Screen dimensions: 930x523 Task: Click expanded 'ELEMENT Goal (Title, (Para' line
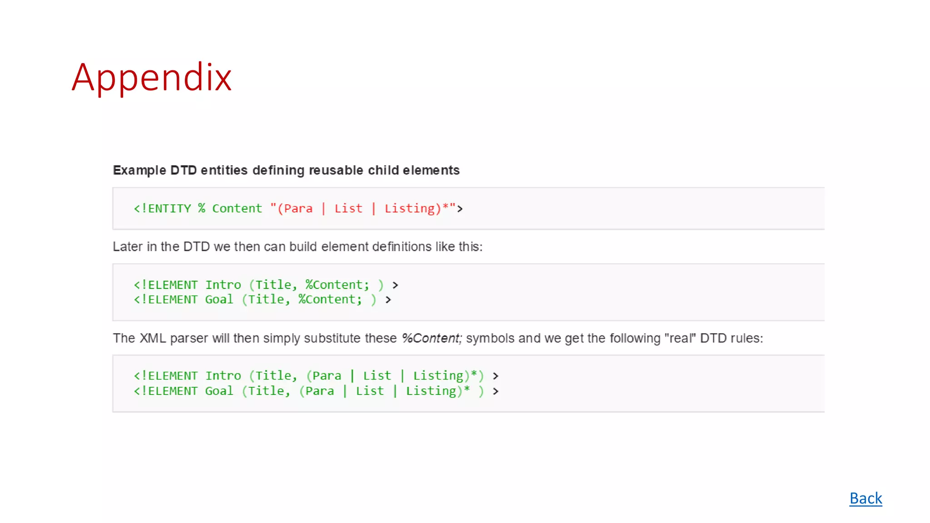click(x=316, y=391)
